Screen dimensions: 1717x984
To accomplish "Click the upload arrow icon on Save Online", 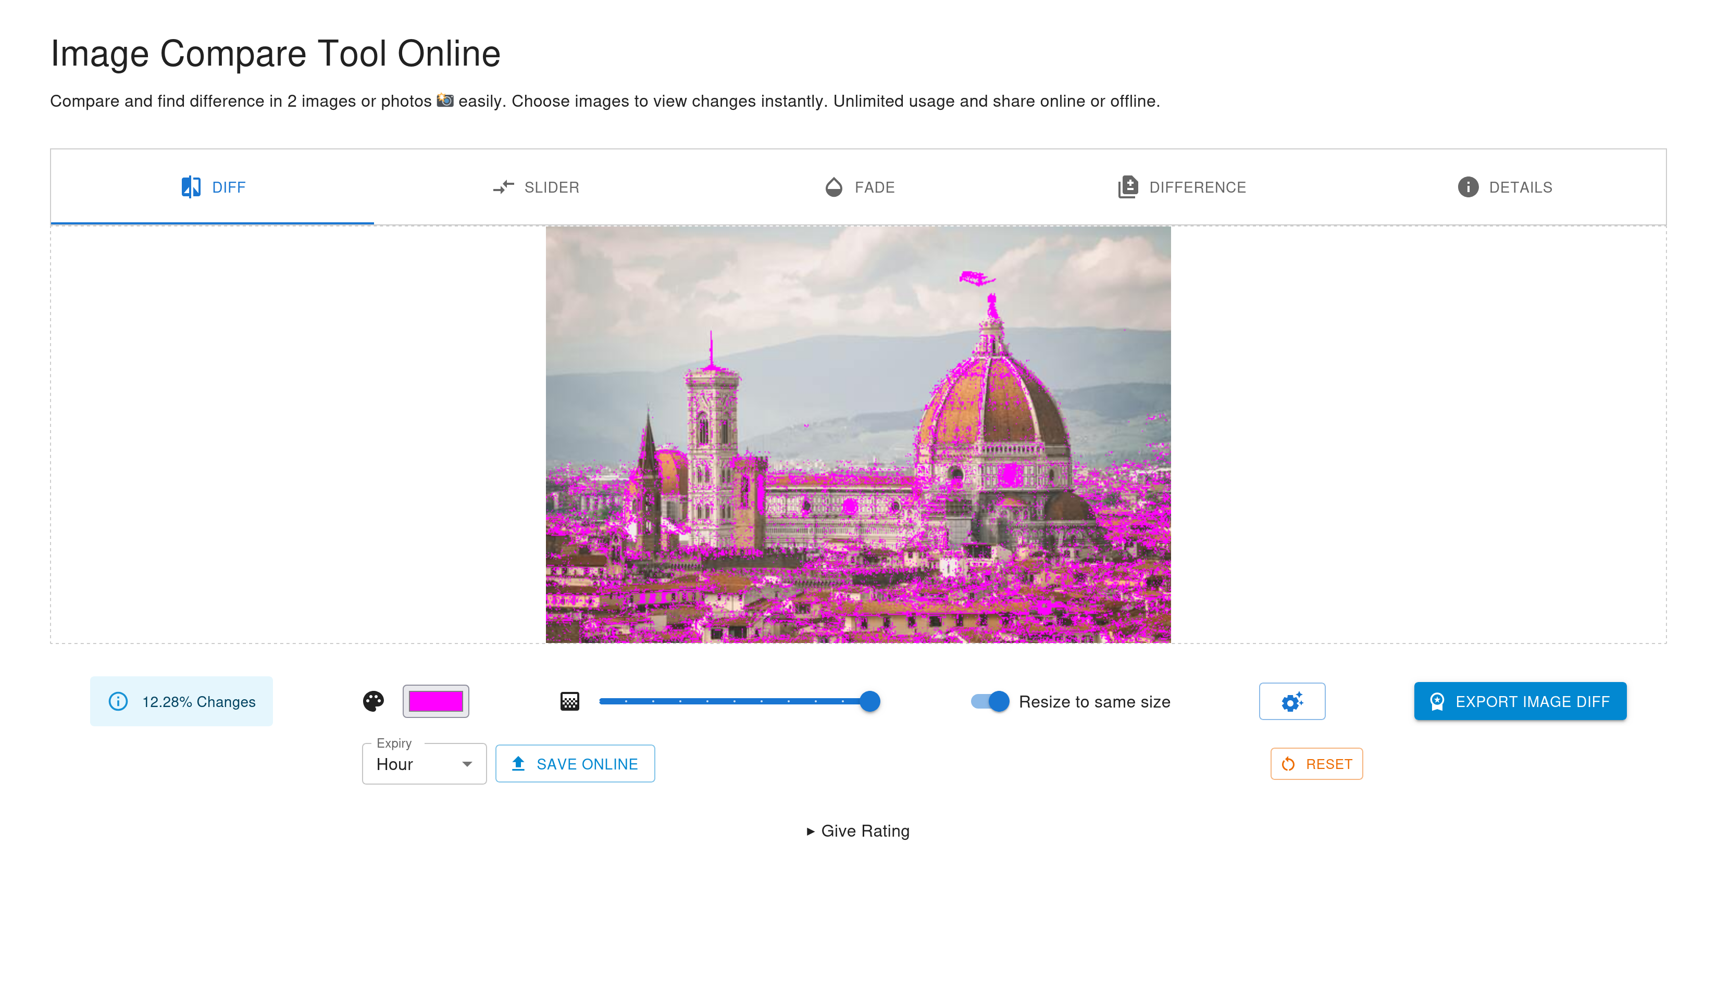I will [x=518, y=764].
